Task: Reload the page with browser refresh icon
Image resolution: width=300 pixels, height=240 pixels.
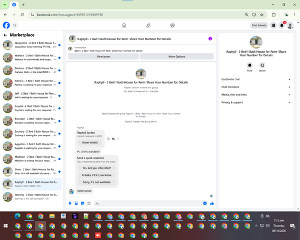Action: point(22,15)
